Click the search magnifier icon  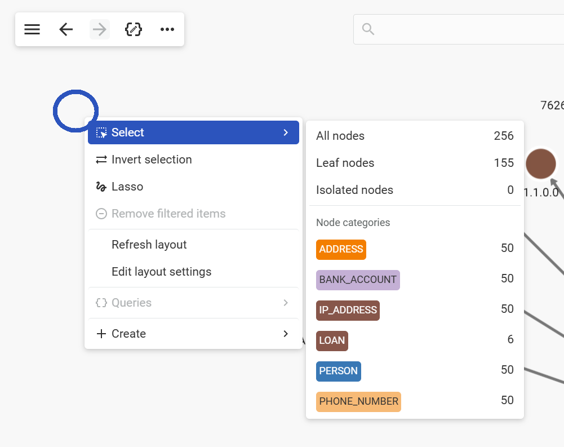[x=368, y=29]
